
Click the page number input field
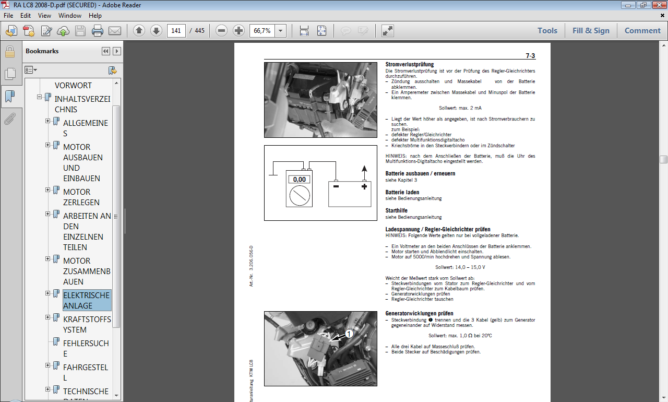(176, 31)
